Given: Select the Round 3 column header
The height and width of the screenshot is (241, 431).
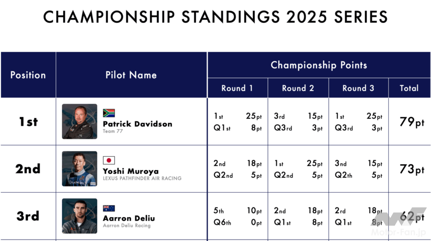Looking at the screenshot, I should click(358, 88).
